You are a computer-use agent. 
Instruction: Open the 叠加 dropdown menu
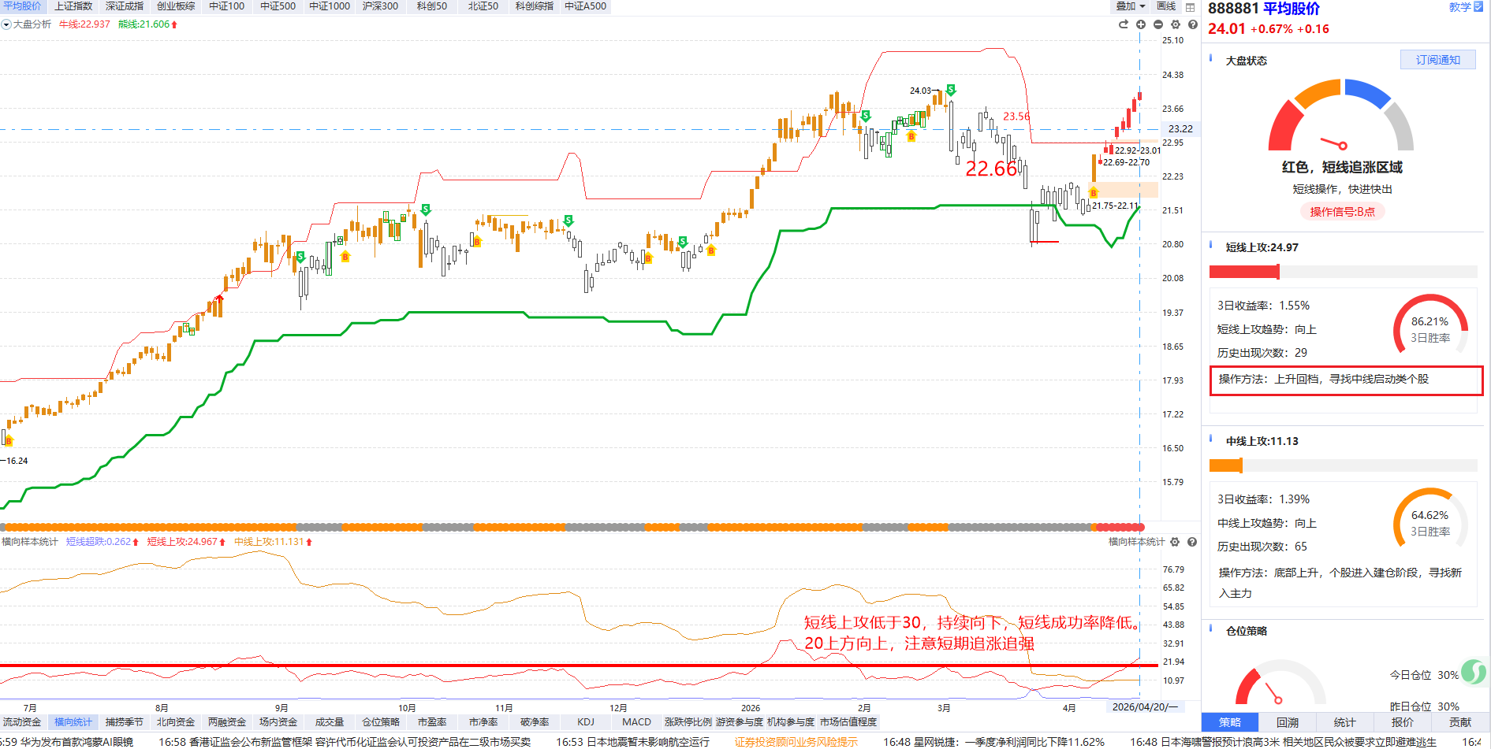pyautogui.click(x=1130, y=6)
